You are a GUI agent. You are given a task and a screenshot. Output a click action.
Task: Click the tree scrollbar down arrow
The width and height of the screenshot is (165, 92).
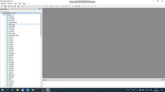[41, 86]
